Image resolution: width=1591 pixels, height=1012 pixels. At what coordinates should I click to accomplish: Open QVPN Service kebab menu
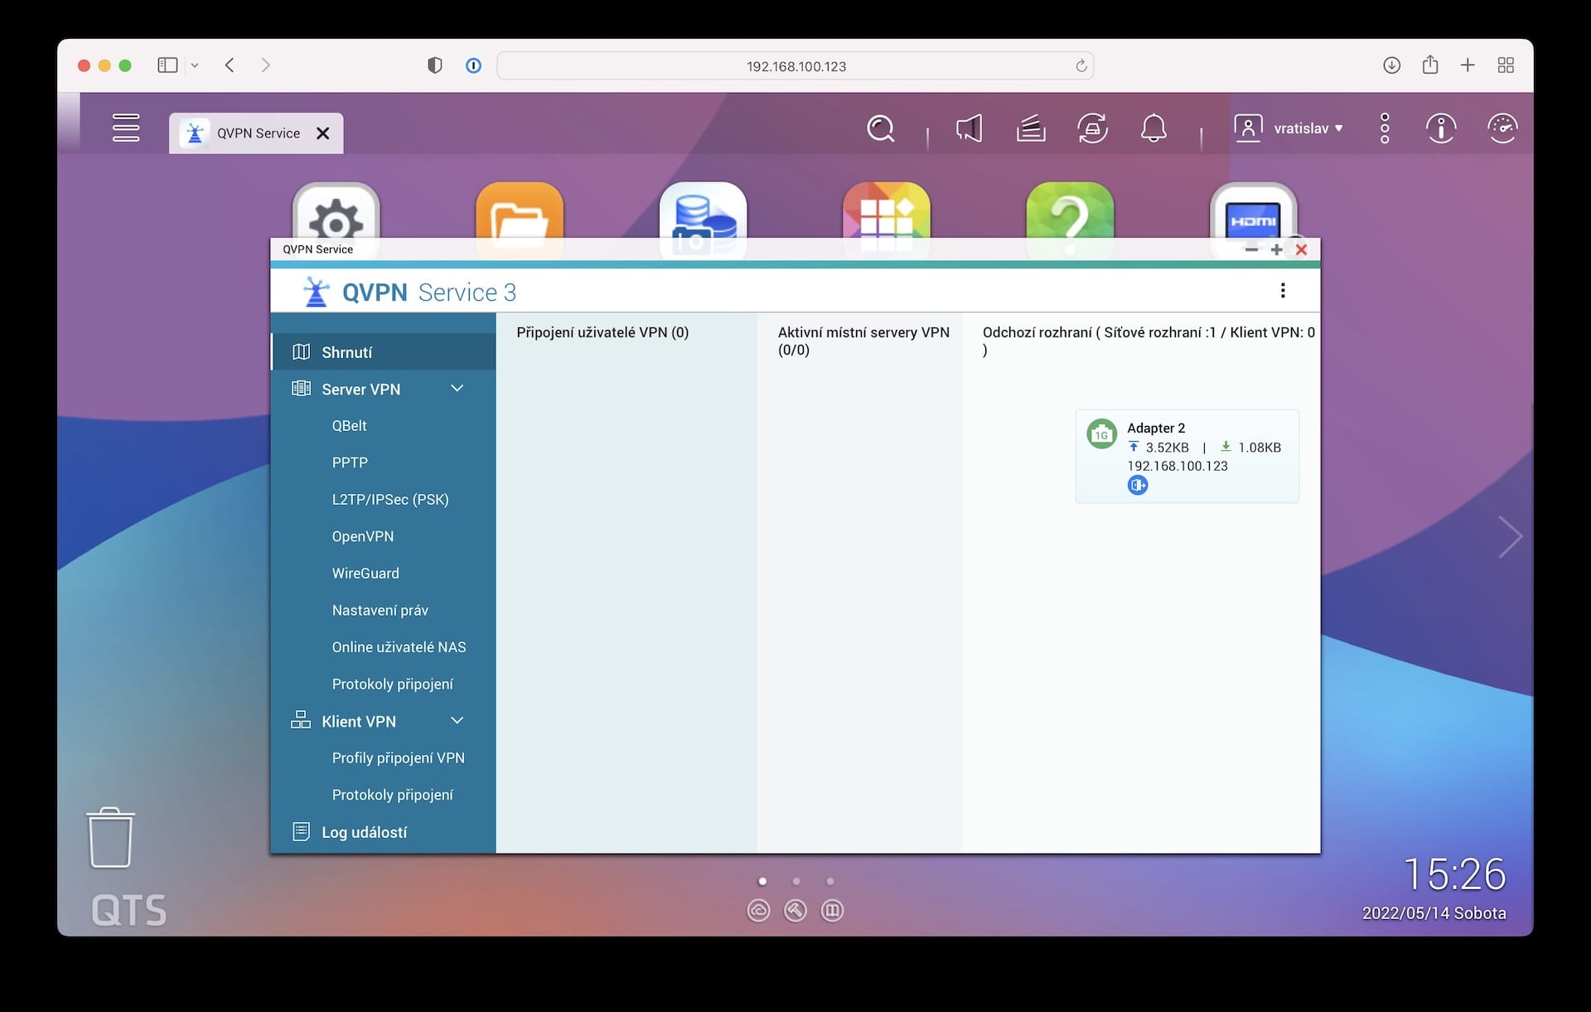click(x=1282, y=291)
